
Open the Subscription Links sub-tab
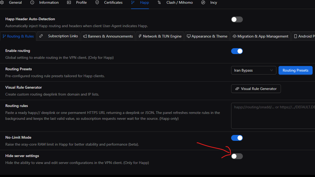(x=59, y=36)
